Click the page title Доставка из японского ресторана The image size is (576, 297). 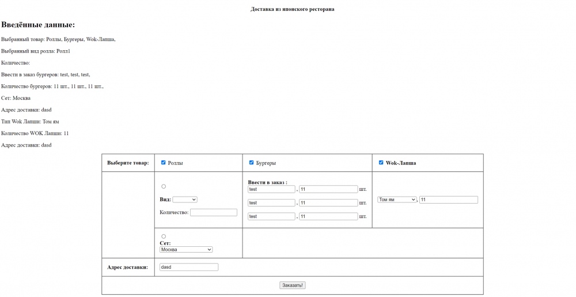tap(292, 9)
